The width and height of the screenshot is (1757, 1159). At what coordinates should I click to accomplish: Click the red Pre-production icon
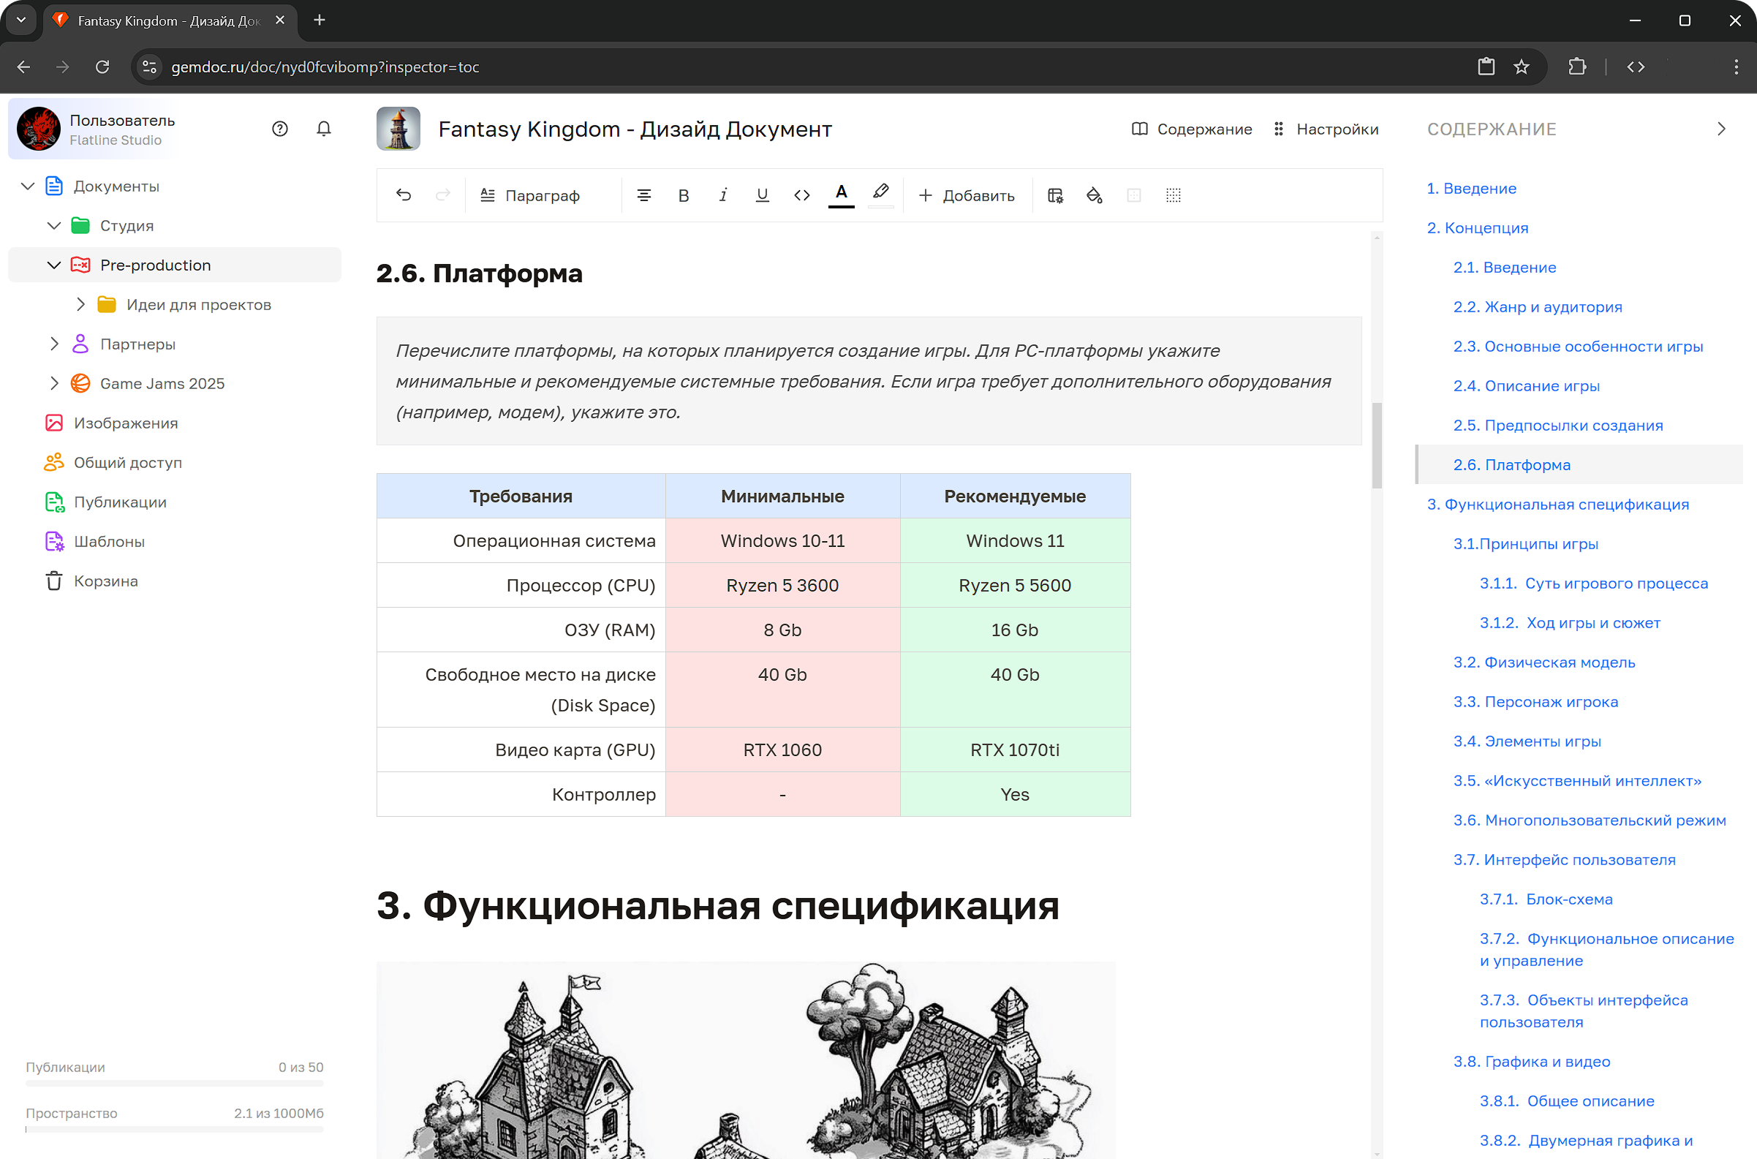pos(80,265)
